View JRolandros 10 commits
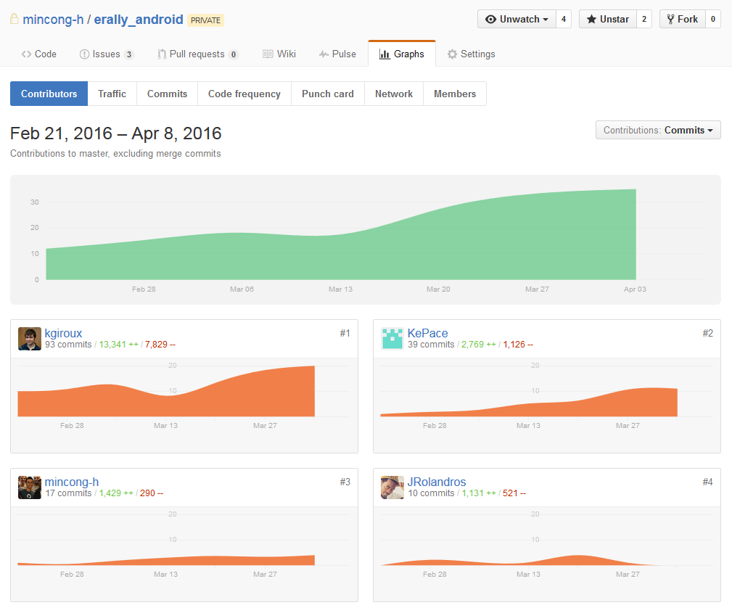The width and height of the screenshot is (732, 613). pos(431,493)
